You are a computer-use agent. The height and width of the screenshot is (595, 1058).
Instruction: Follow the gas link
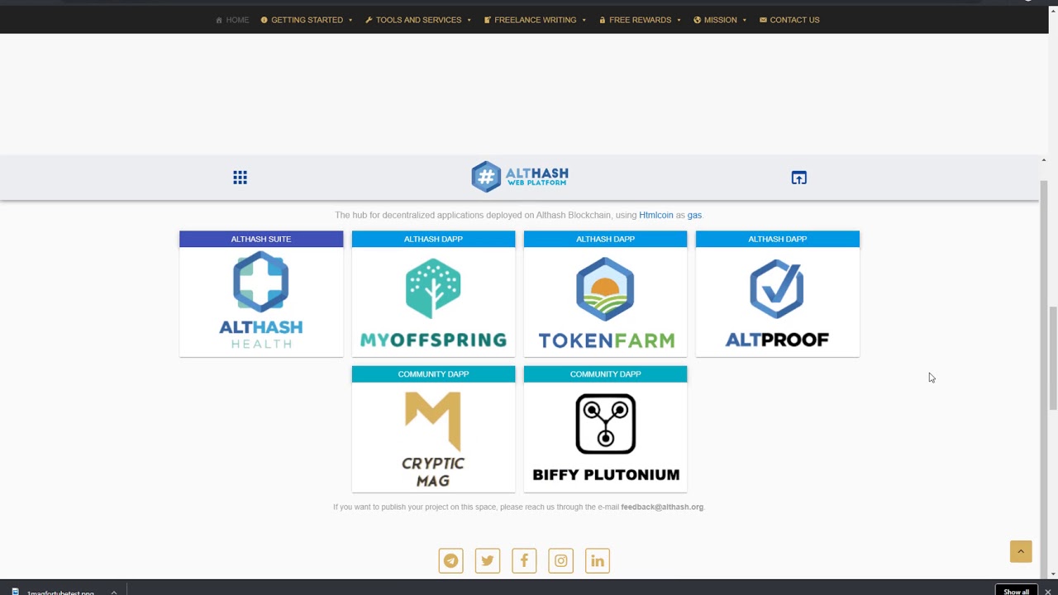point(694,215)
